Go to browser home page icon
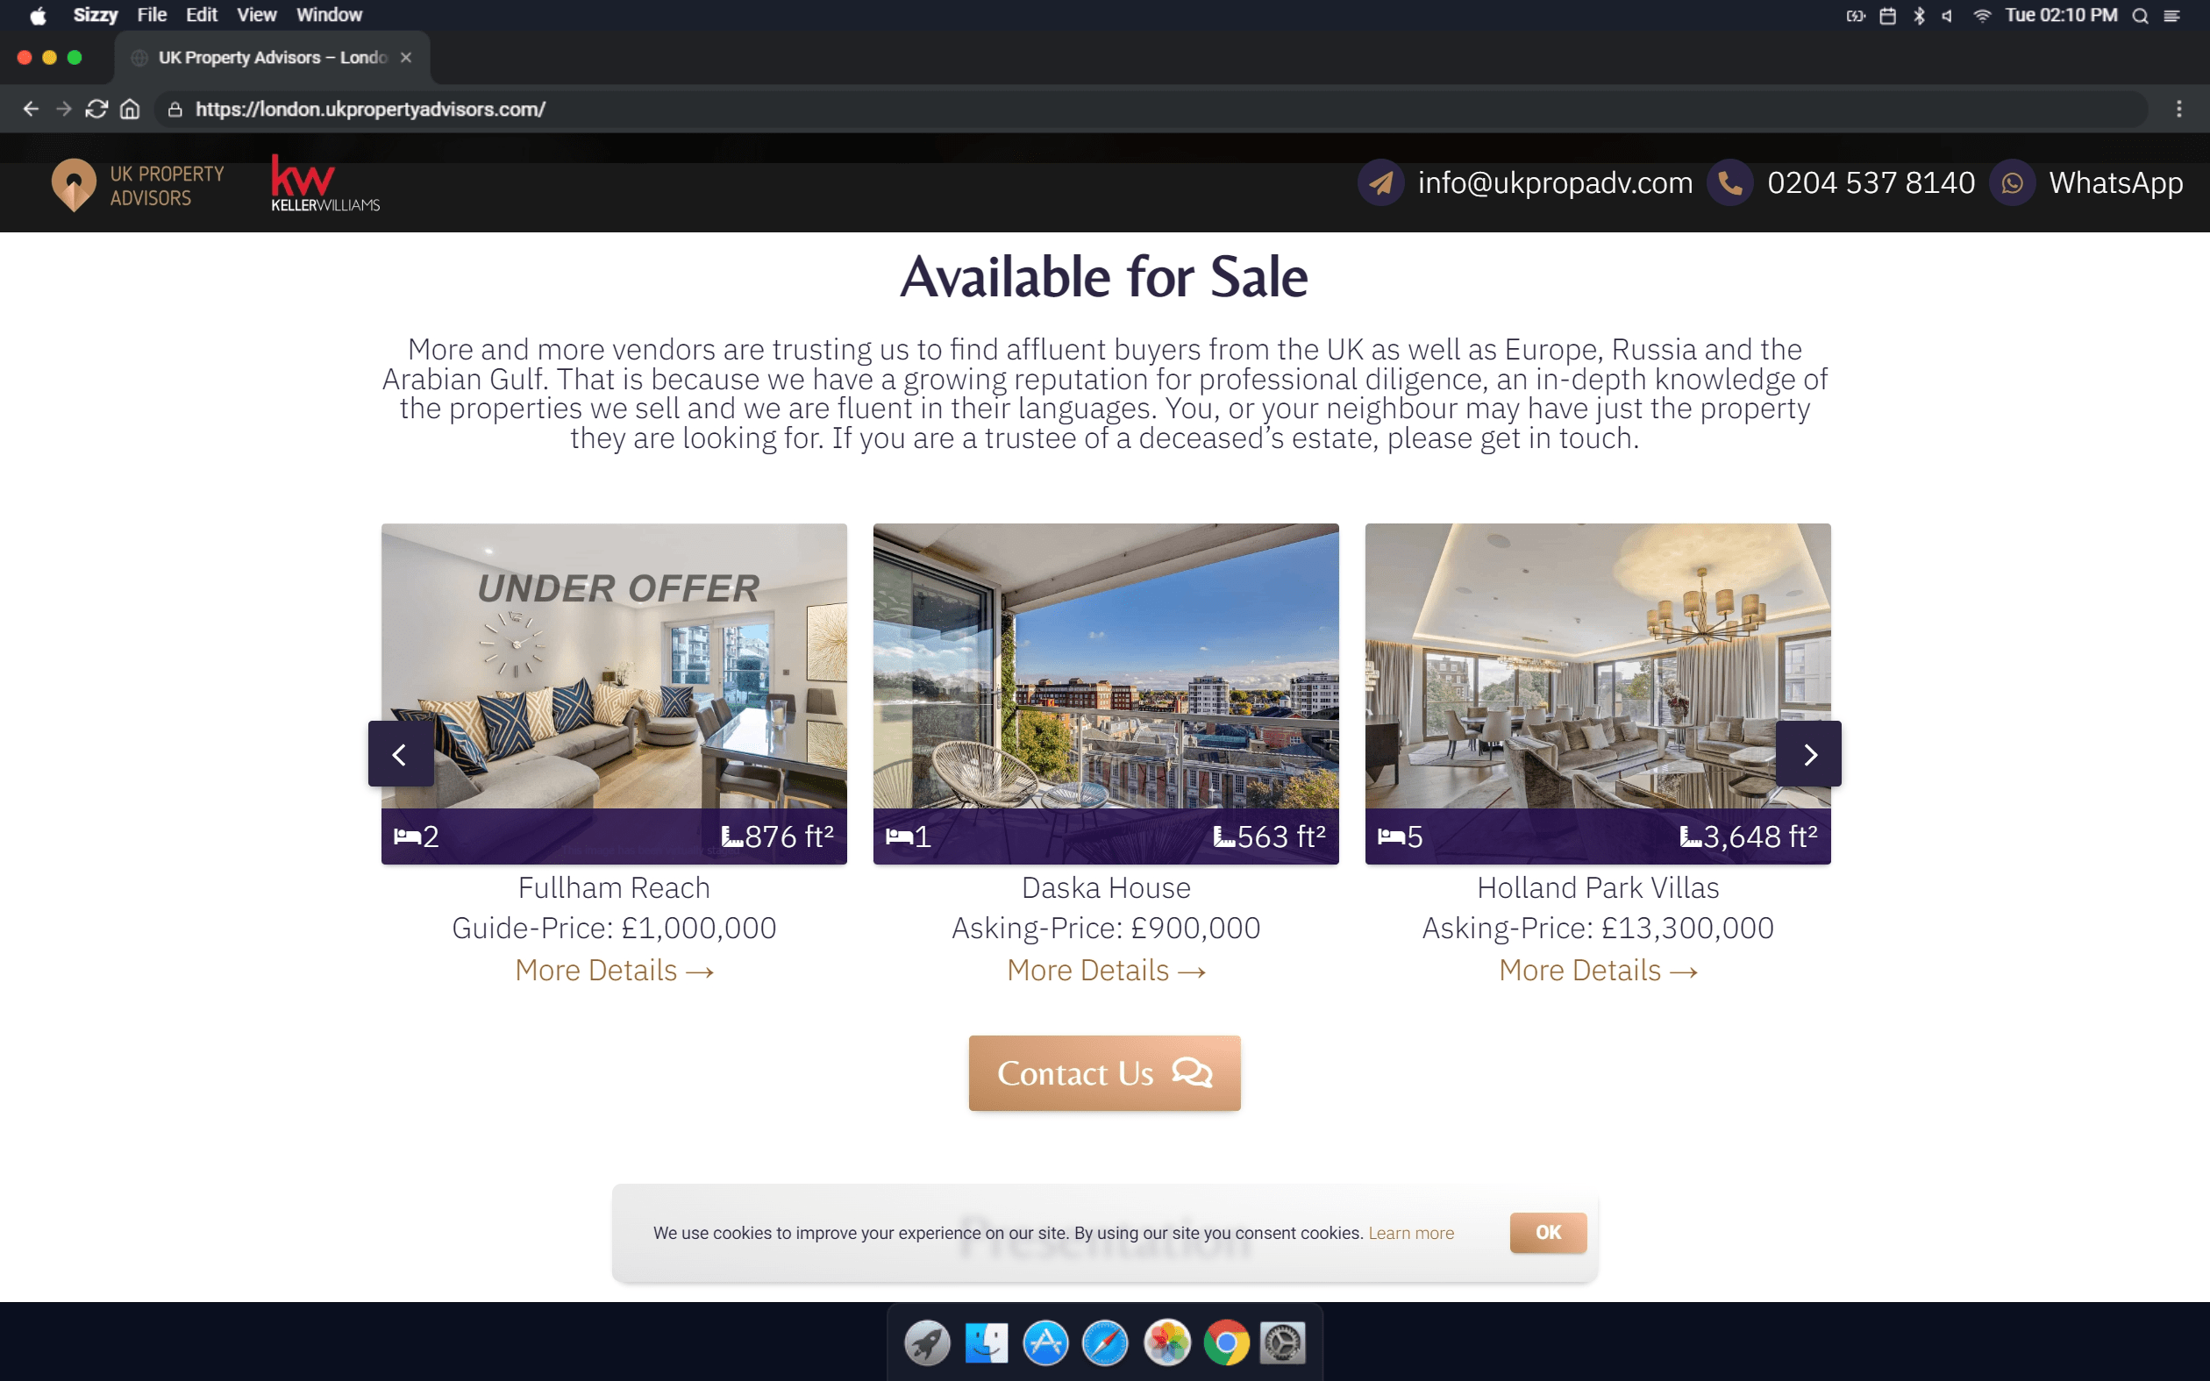The image size is (2210, 1381). (x=130, y=109)
